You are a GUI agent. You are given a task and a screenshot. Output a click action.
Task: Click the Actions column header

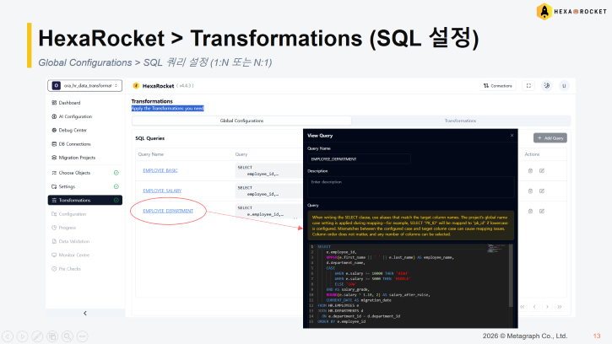[532, 154]
